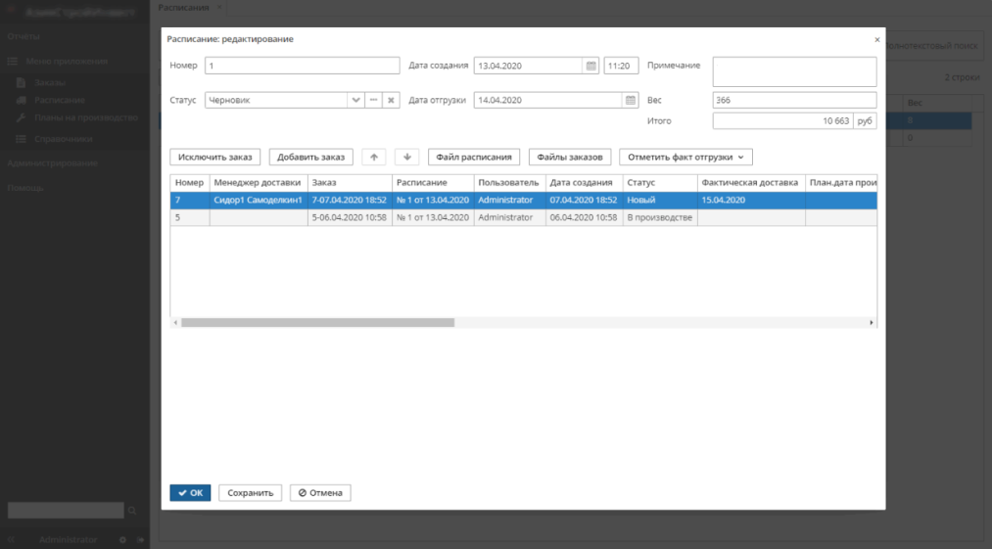Open the Отметить факт отгрузки dropdown
Viewport: 992px width, 549px height.
point(685,157)
